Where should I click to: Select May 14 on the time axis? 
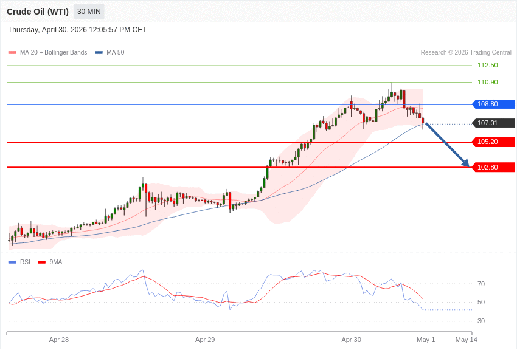466,340
